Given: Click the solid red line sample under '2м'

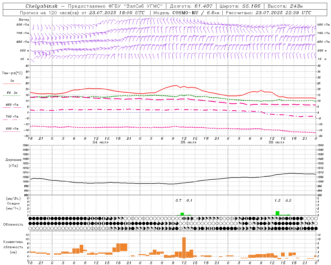Looking at the screenshot, I should 12,84.
